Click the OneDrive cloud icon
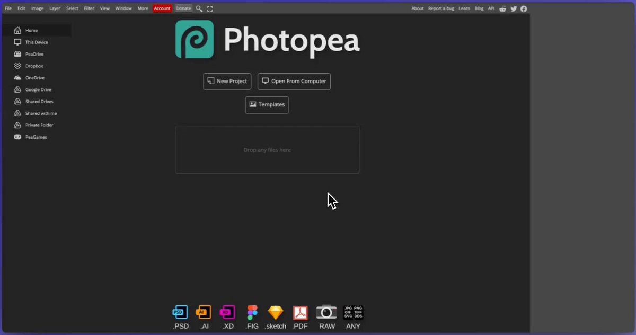The height and width of the screenshot is (335, 636). [x=17, y=78]
